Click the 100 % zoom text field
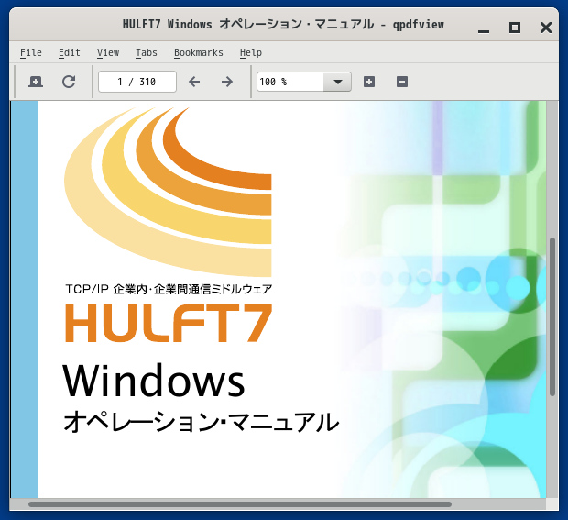Screen dimensions: 568x520 290,82
